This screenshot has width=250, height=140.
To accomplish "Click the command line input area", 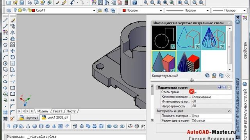I will pyautogui.click(x=76, y=137).
